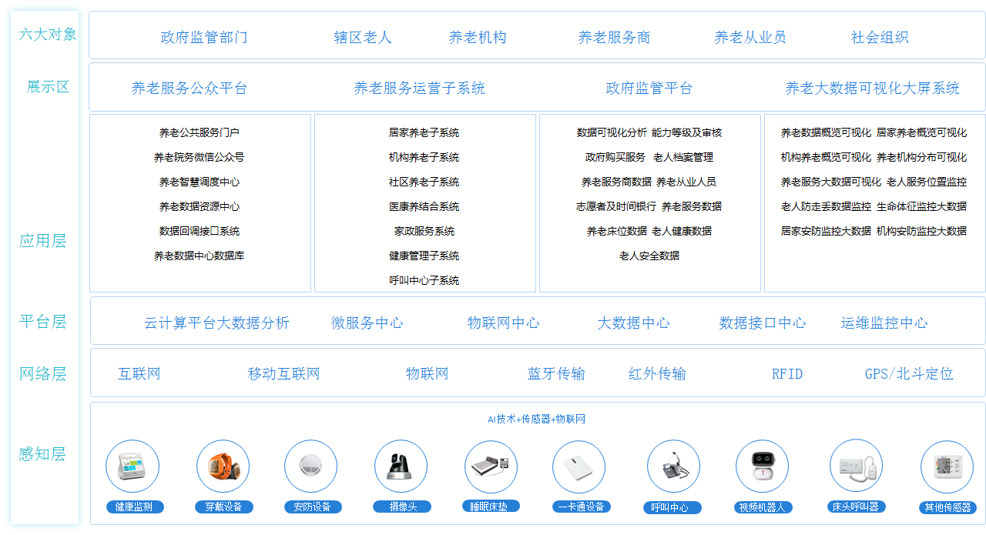Select the 睡眠床垫 mattress icon
The height and width of the screenshot is (535, 986).
point(491,466)
